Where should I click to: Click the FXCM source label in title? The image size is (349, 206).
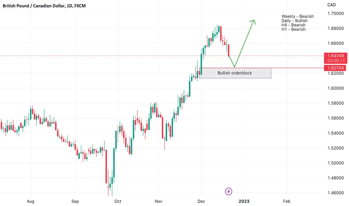click(80, 6)
